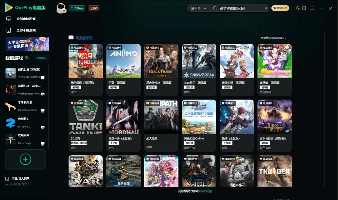Open Warpath 战火勋章 game card
The width and height of the screenshot is (338, 200).
point(161,125)
